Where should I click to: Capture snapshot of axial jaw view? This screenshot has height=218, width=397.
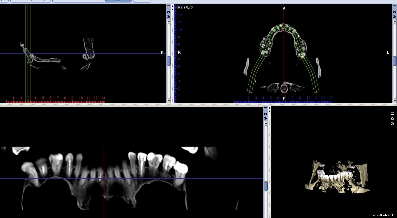click(394, 12)
